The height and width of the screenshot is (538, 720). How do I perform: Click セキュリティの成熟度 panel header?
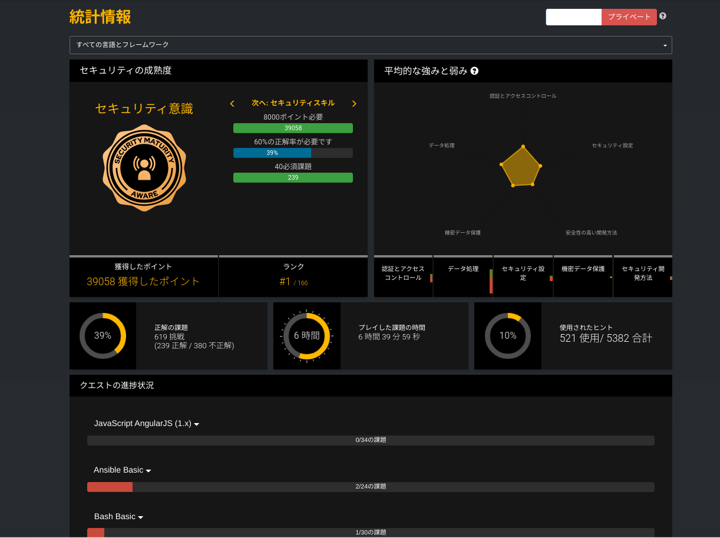coord(219,71)
